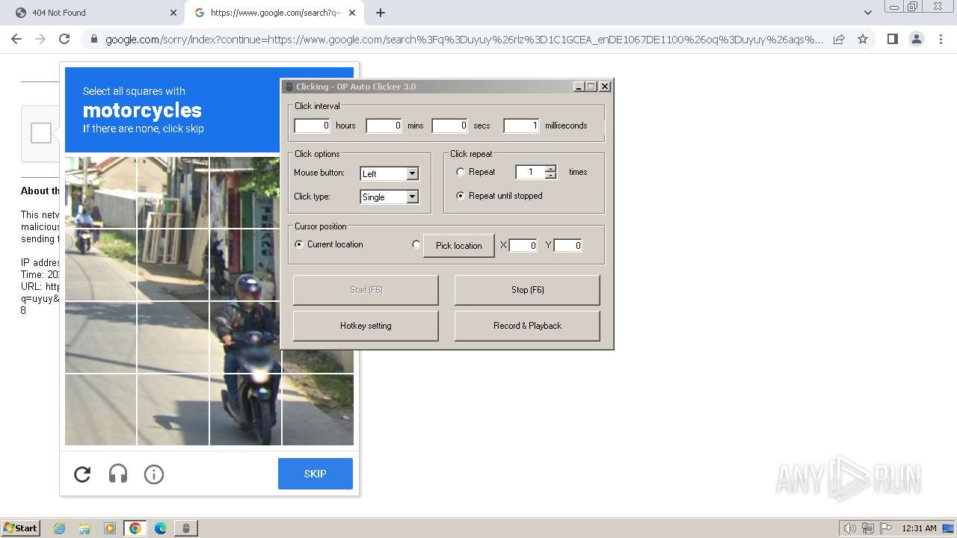The width and height of the screenshot is (957, 538).
Task: Click the milliseconds interval field
Action: 521,126
